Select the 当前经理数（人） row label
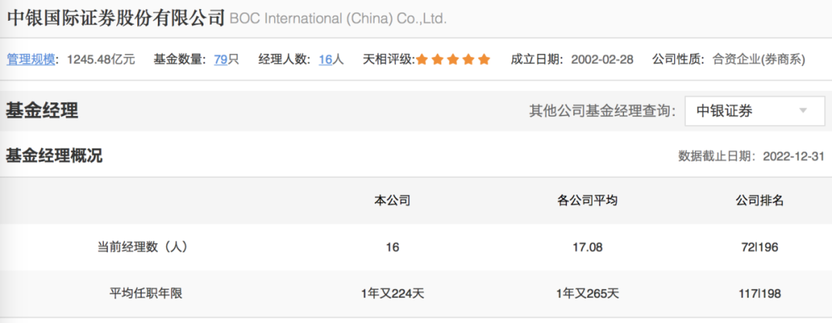The width and height of the screenshot is (832, 323). pyautogui.click(x=143, y=247)
